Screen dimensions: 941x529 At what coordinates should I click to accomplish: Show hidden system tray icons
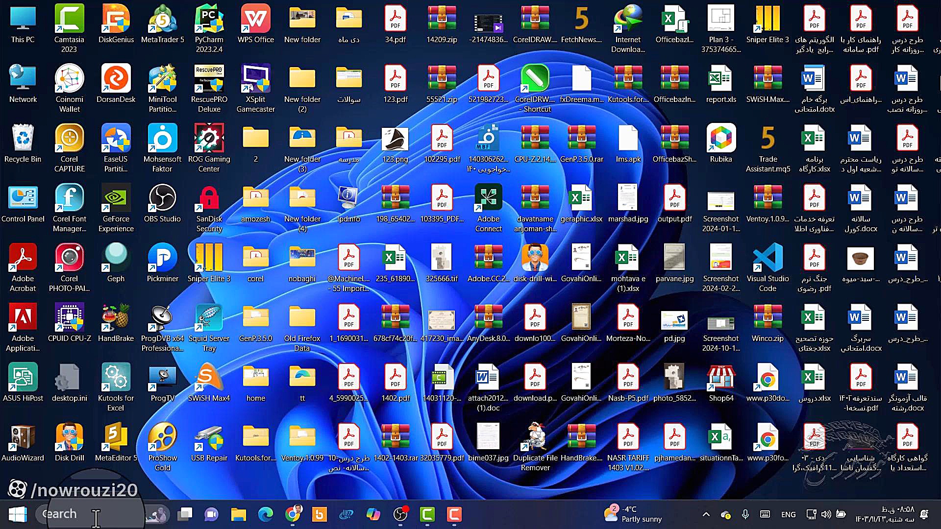(706, 514)
